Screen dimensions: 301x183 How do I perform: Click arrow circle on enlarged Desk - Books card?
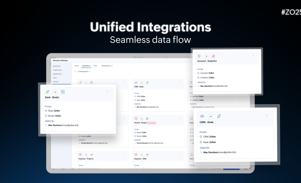coord(55,92)
